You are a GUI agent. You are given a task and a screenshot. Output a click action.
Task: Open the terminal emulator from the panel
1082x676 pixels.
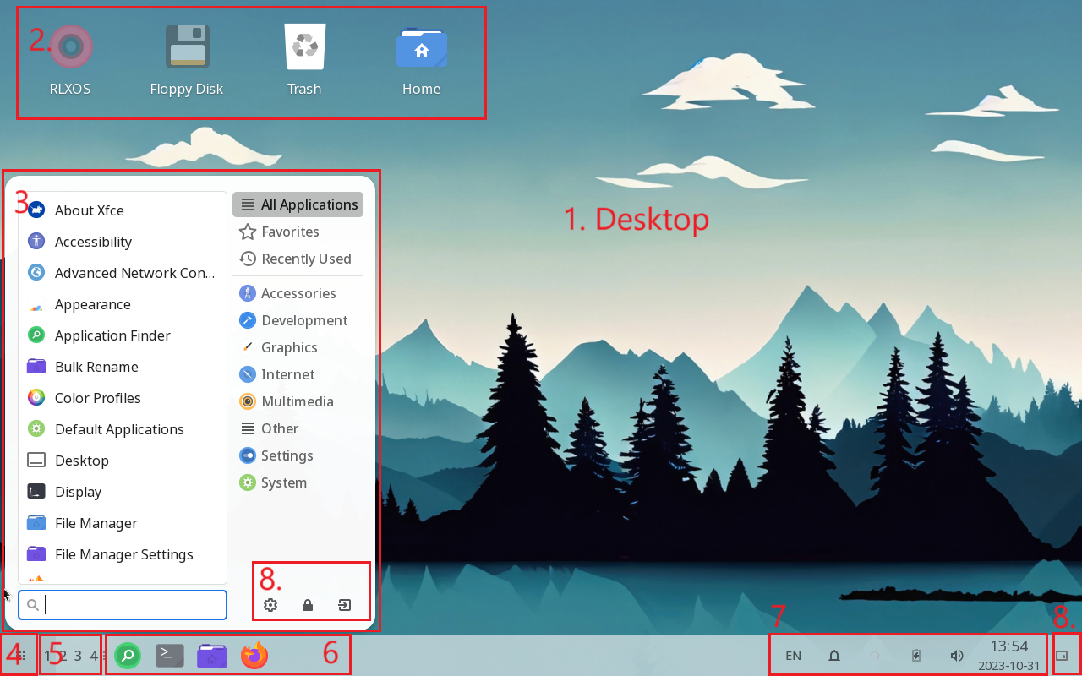tap(170, 656)
